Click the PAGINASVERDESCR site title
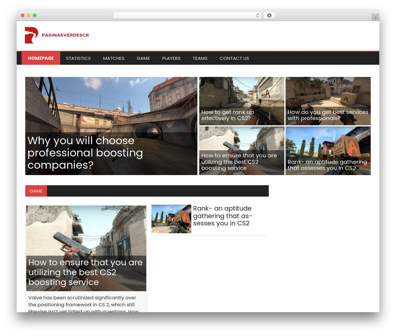Viewport: 396px width, 336px height. pos(65,35)
